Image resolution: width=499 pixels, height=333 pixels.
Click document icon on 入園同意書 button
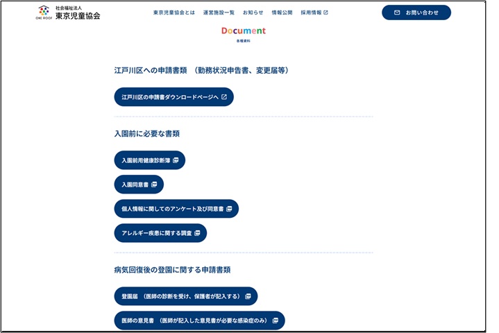click(154, 185)
